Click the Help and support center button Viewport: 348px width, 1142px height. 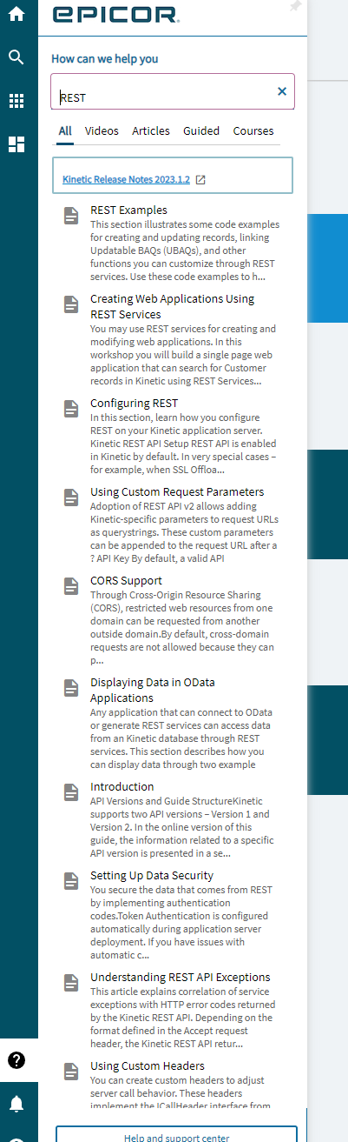tap(176, 1135)
